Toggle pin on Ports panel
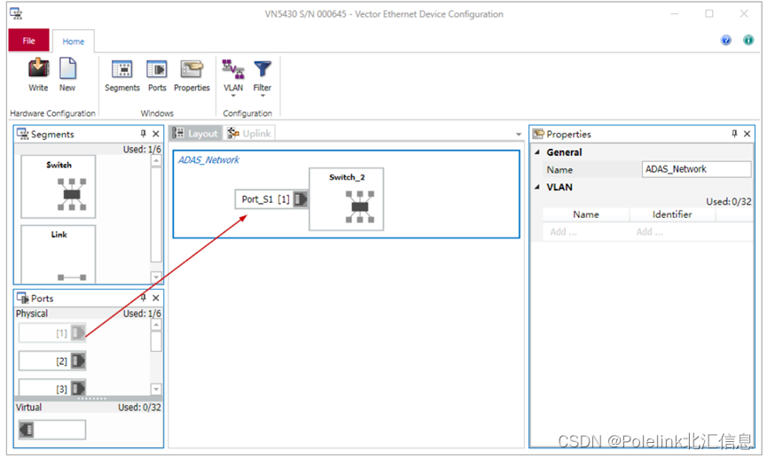Viewport: 767px width, 458px height. pos(143,299)
